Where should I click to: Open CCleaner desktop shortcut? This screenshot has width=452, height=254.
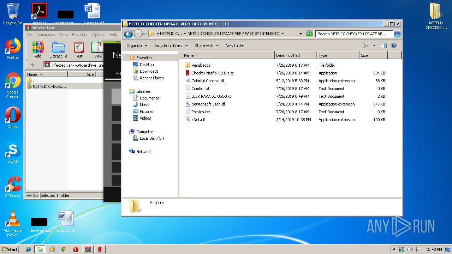[x=13, y=187]
